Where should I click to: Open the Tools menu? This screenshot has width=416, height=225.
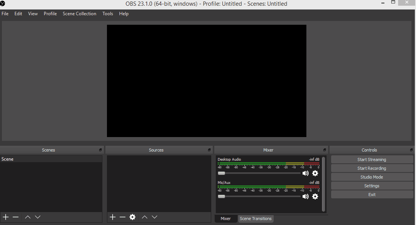(x=108, y=14)
